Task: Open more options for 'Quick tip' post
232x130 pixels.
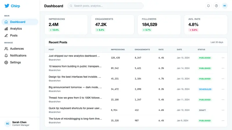Action: pos(223,110)
